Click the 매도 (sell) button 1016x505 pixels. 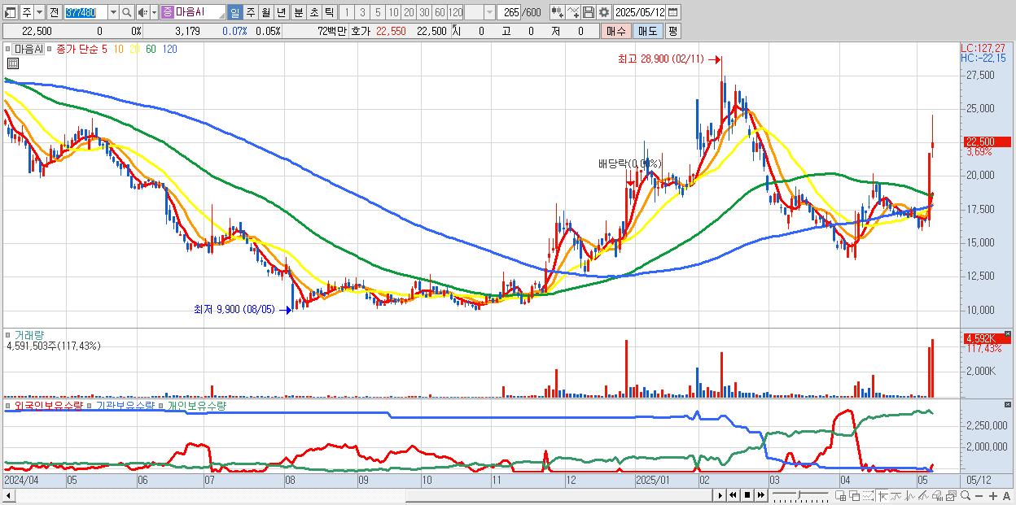click(647, 31)
